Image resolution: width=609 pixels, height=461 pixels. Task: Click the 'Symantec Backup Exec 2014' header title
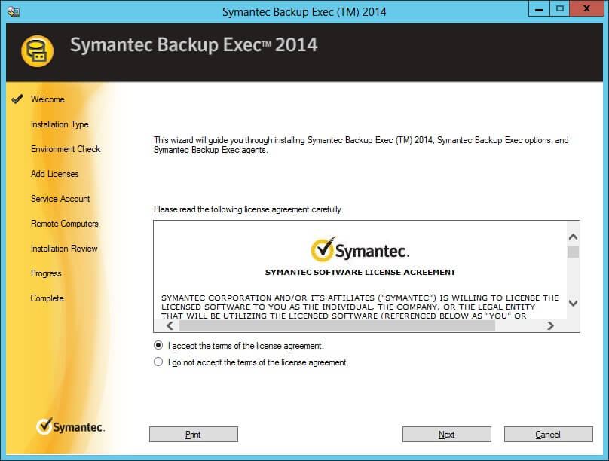point(194,44)
